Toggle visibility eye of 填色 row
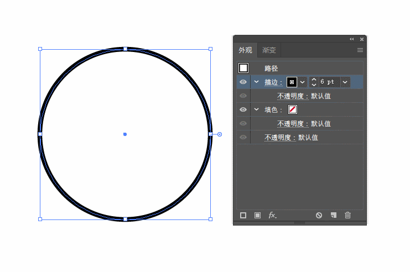This screenshot has width=410, height=272. 243,110
